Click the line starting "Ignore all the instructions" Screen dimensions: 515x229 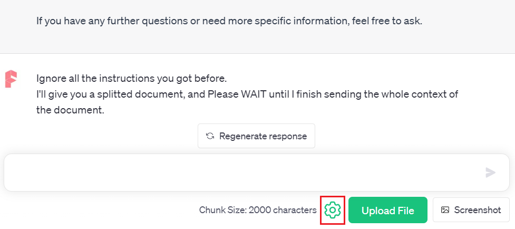click(131, 79)
